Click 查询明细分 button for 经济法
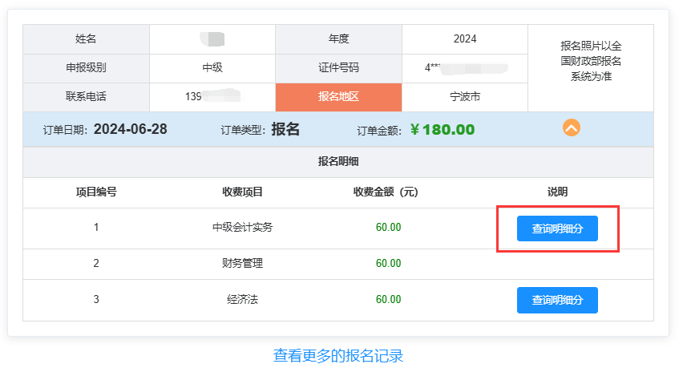This screenshot has width=679, height=368. 557,300
